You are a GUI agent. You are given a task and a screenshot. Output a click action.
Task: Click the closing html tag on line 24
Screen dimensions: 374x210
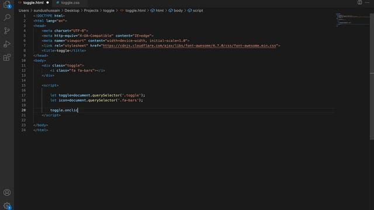pos(41,130)
